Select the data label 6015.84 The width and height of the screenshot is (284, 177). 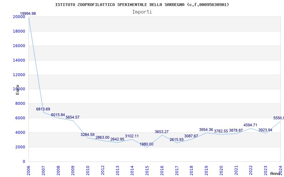[58, 115]
